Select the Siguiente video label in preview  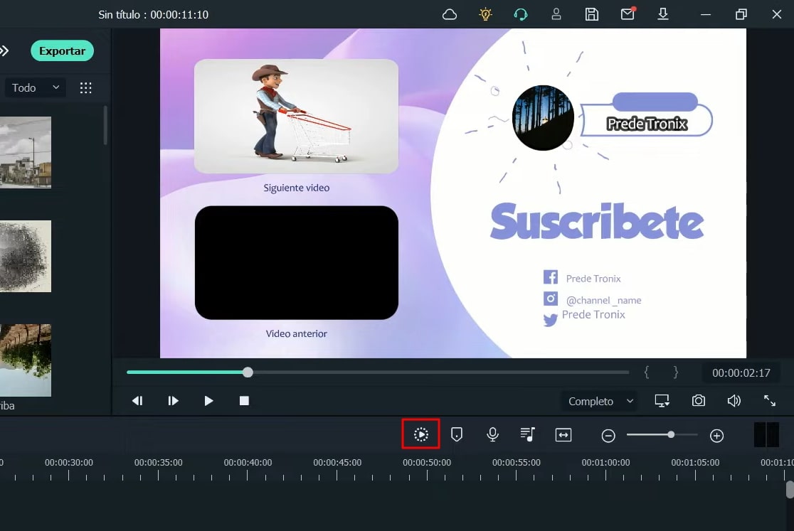pyautogui.click(x=296, y=188)
